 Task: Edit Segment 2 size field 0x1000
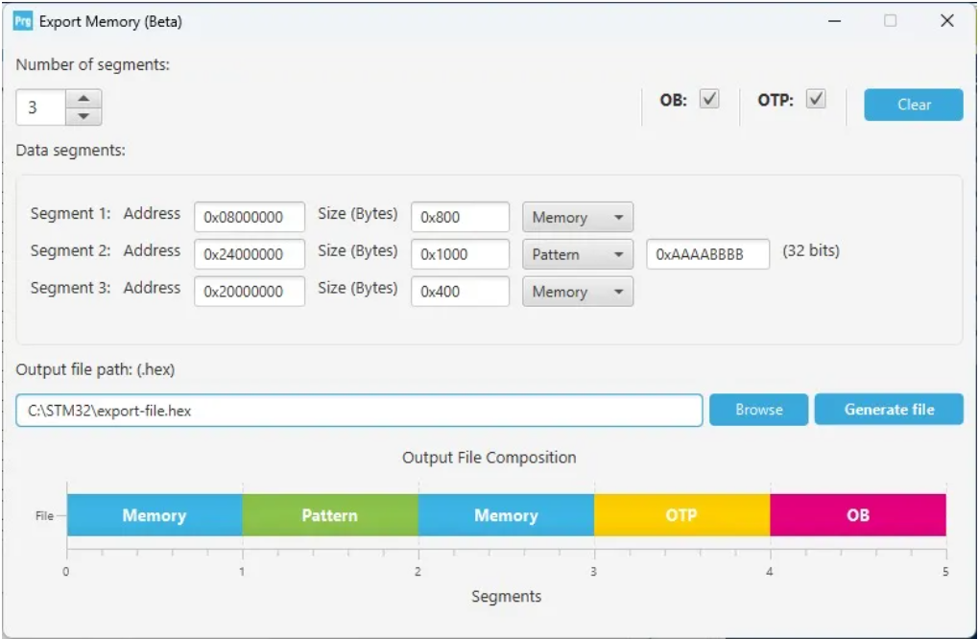[460, 254]
